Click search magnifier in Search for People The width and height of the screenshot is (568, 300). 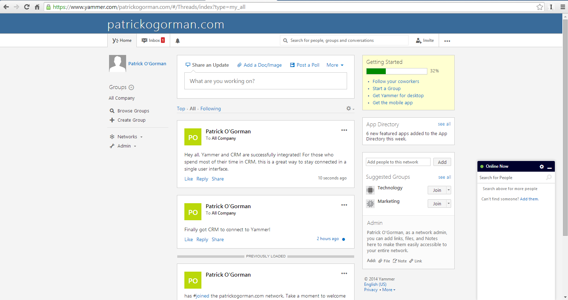(x=549, y=177)
